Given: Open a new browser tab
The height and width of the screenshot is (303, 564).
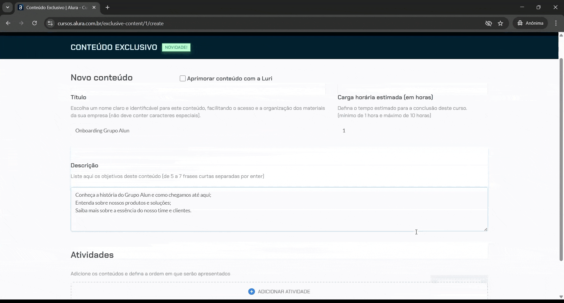Looking at the screenshot, I should click(108, 8).
